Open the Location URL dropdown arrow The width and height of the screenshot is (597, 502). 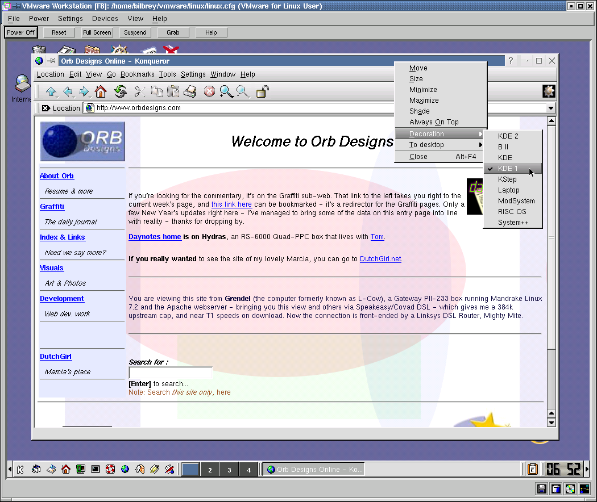click(x=550, y=108)
